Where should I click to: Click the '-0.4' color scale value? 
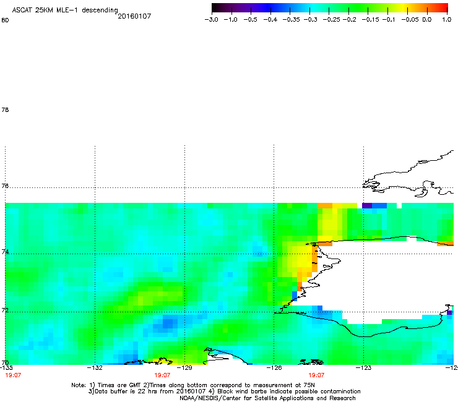pyautogui.click(x=270, y=20)
